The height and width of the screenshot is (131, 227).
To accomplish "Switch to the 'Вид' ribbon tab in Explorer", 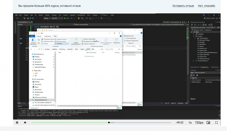I will [x=55, y=36].
